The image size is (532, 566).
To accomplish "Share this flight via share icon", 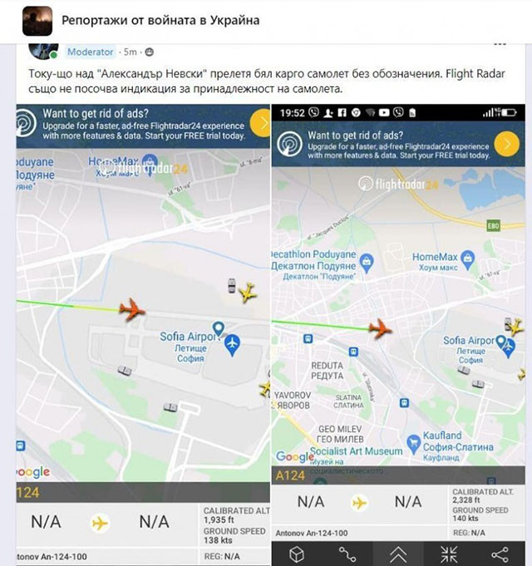I will (x=500, y=554).
